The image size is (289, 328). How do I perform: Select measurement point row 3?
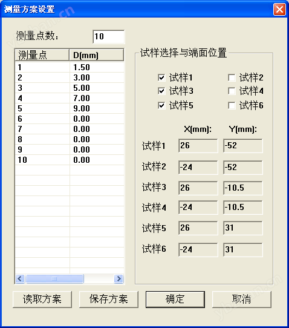point(70,88)
